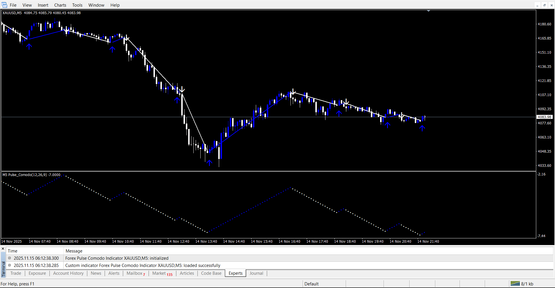555x288 pixels.
Task: Click the connection status bars icon
Action: coord(515,284)
